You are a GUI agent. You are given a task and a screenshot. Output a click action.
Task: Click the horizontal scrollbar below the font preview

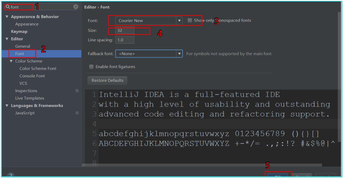[202, 165]
